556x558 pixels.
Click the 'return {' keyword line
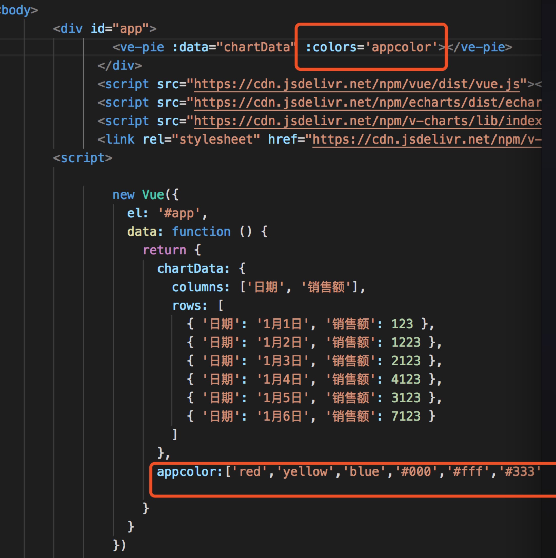tap(172, 250)
